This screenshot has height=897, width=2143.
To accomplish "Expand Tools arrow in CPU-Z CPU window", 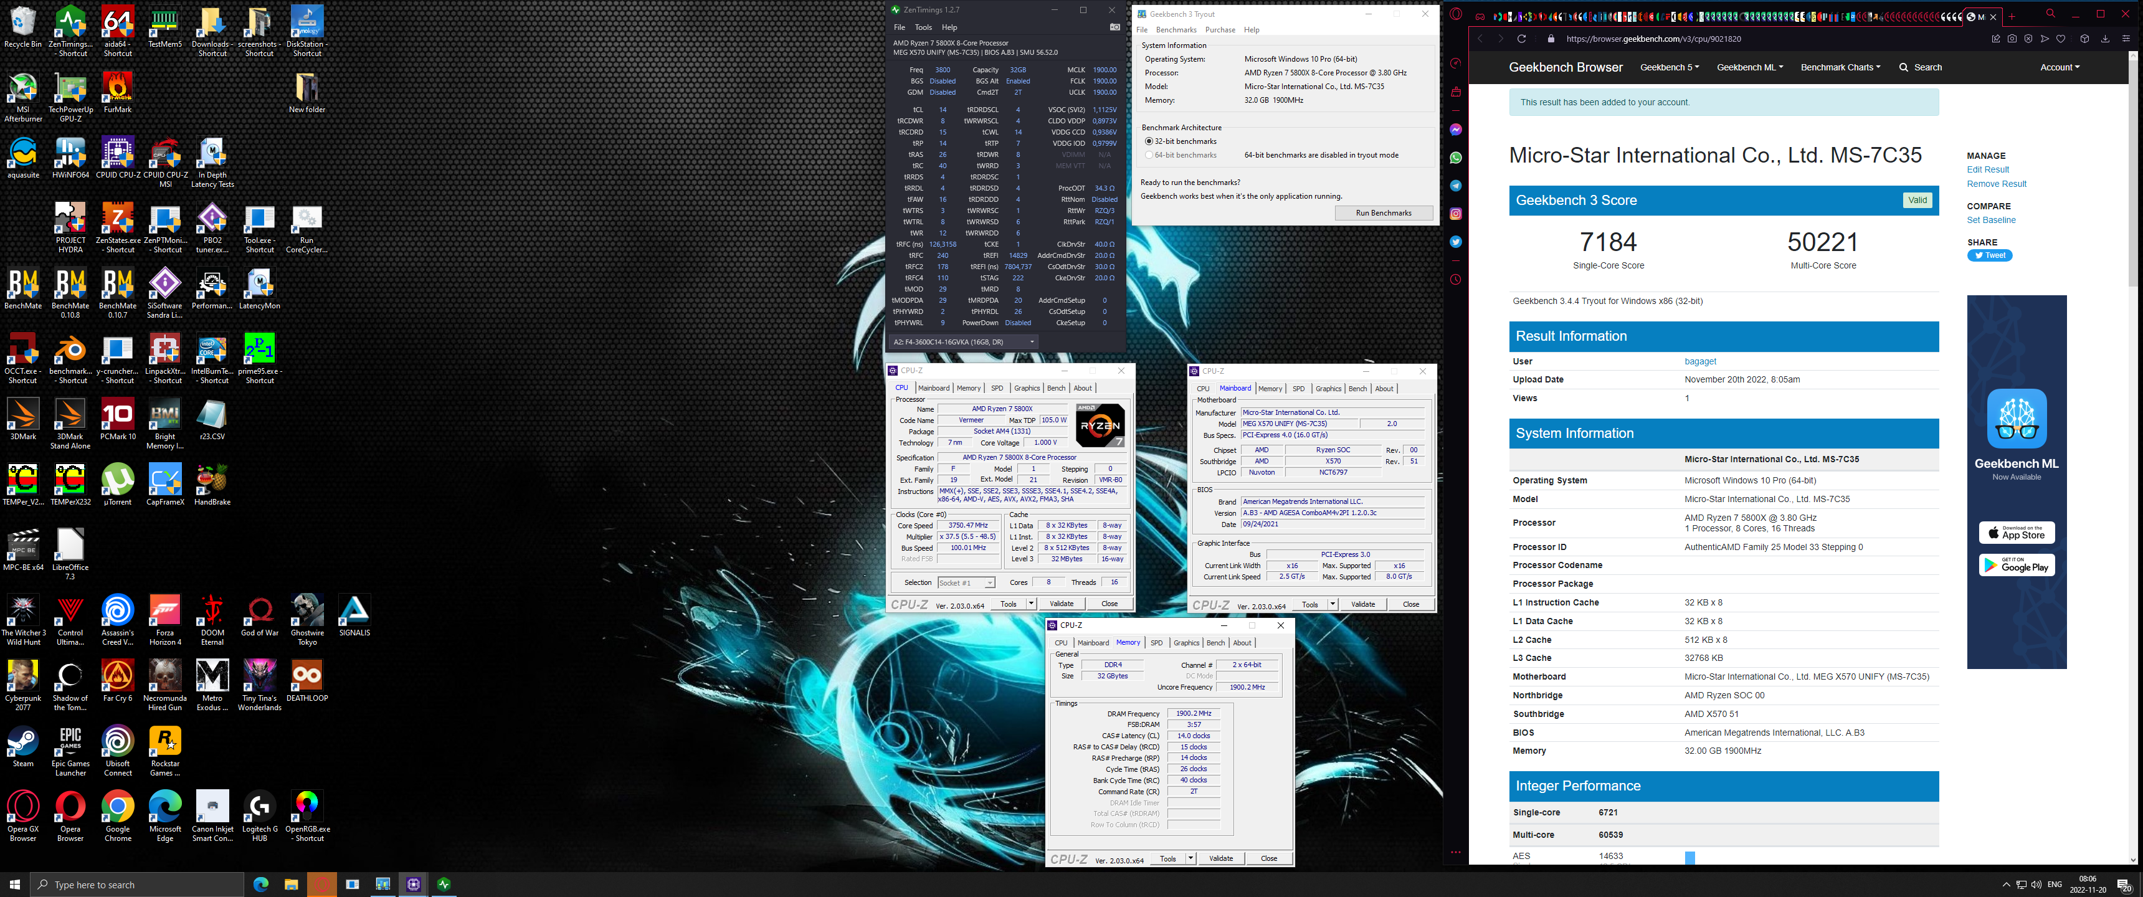I will click(x=1031, y=604).
